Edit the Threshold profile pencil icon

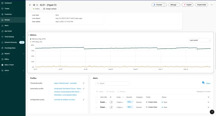coord(84,83)
